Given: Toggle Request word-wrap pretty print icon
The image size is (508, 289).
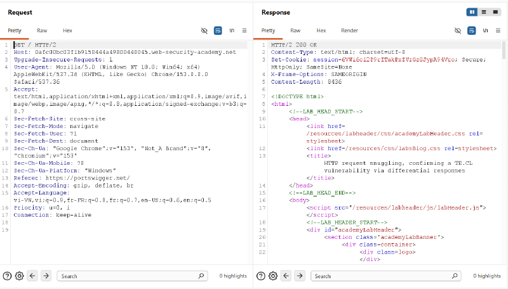Looking at the screenshot, I should pyautogui.click(x=218, y=30).
